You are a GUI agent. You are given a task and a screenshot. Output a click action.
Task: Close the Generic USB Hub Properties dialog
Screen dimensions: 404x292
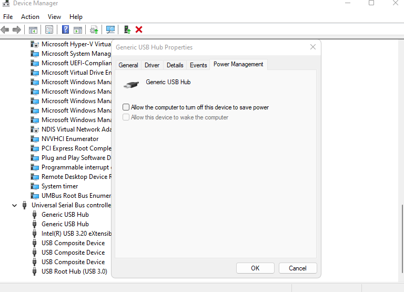point(313,47)
